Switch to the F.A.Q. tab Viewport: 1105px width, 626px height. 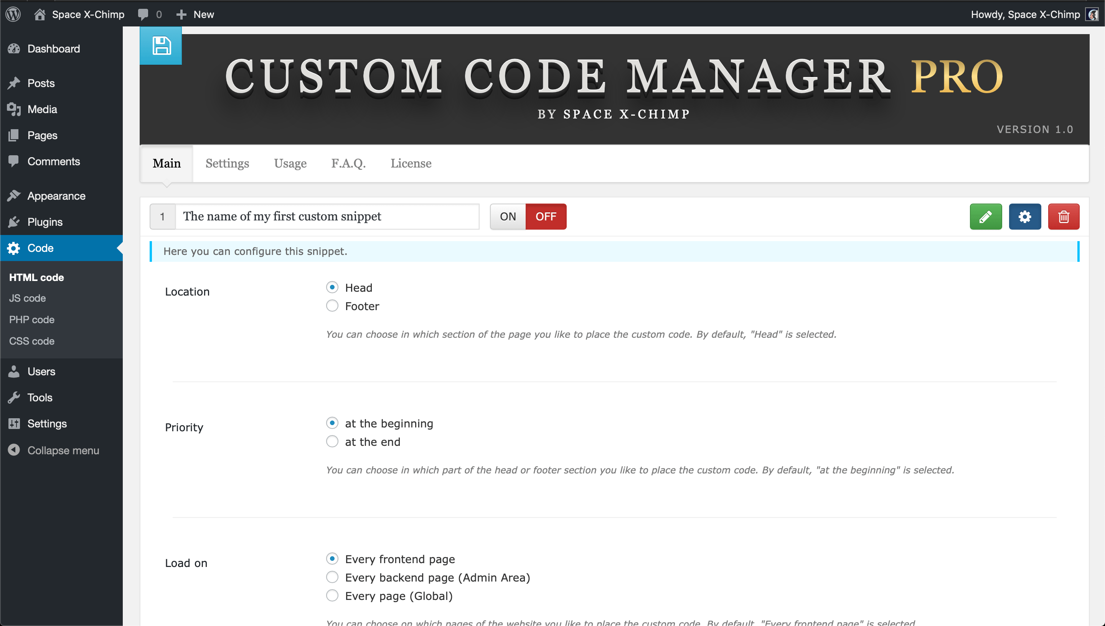coord(348,164)
